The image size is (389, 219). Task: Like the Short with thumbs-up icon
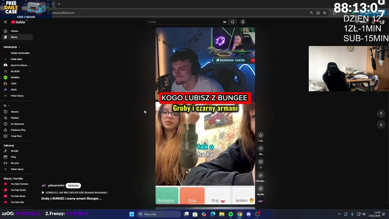coord(260,135)
